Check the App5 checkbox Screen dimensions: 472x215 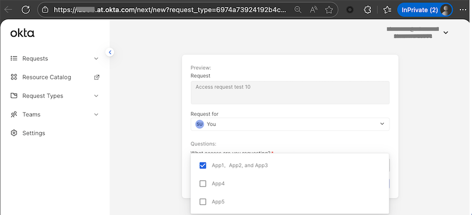click(x=203, y=202)
